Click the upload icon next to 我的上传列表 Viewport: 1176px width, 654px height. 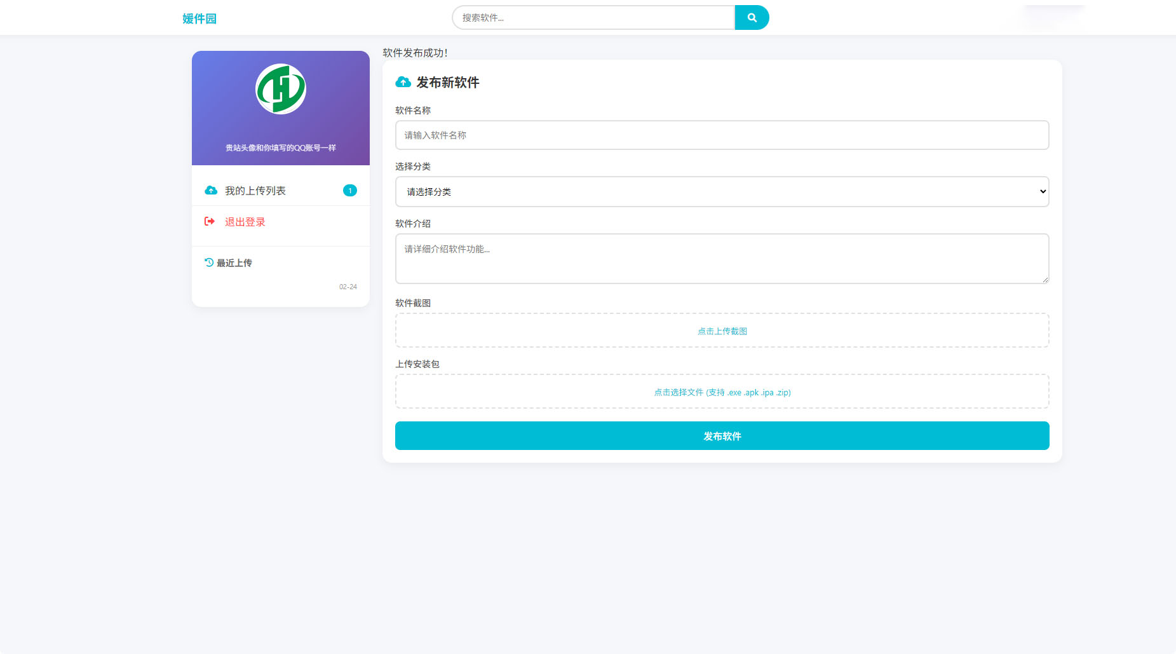tap(210, 190)
